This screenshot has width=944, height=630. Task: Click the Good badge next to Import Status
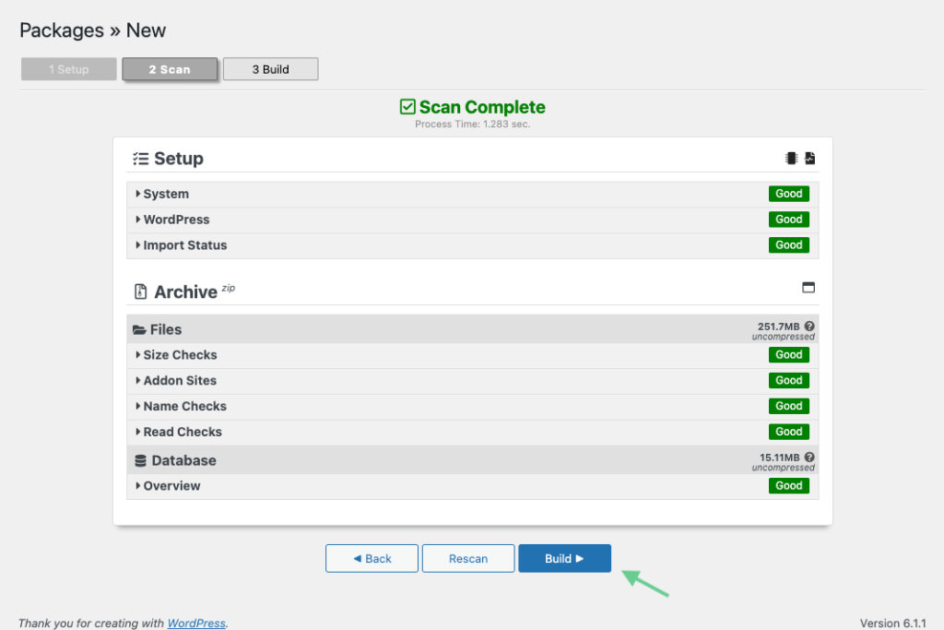tap(789, 244)
